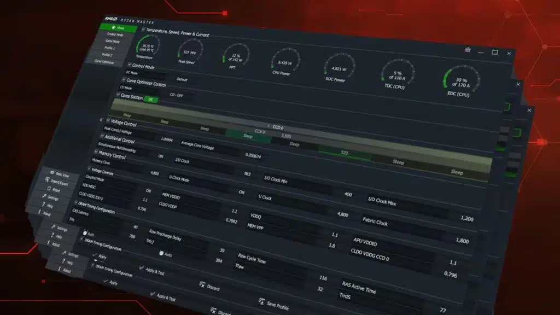Open the Settings gear in the sidebar
The height and width of the screenshot is (315, 560).
[x=45, y=196]
